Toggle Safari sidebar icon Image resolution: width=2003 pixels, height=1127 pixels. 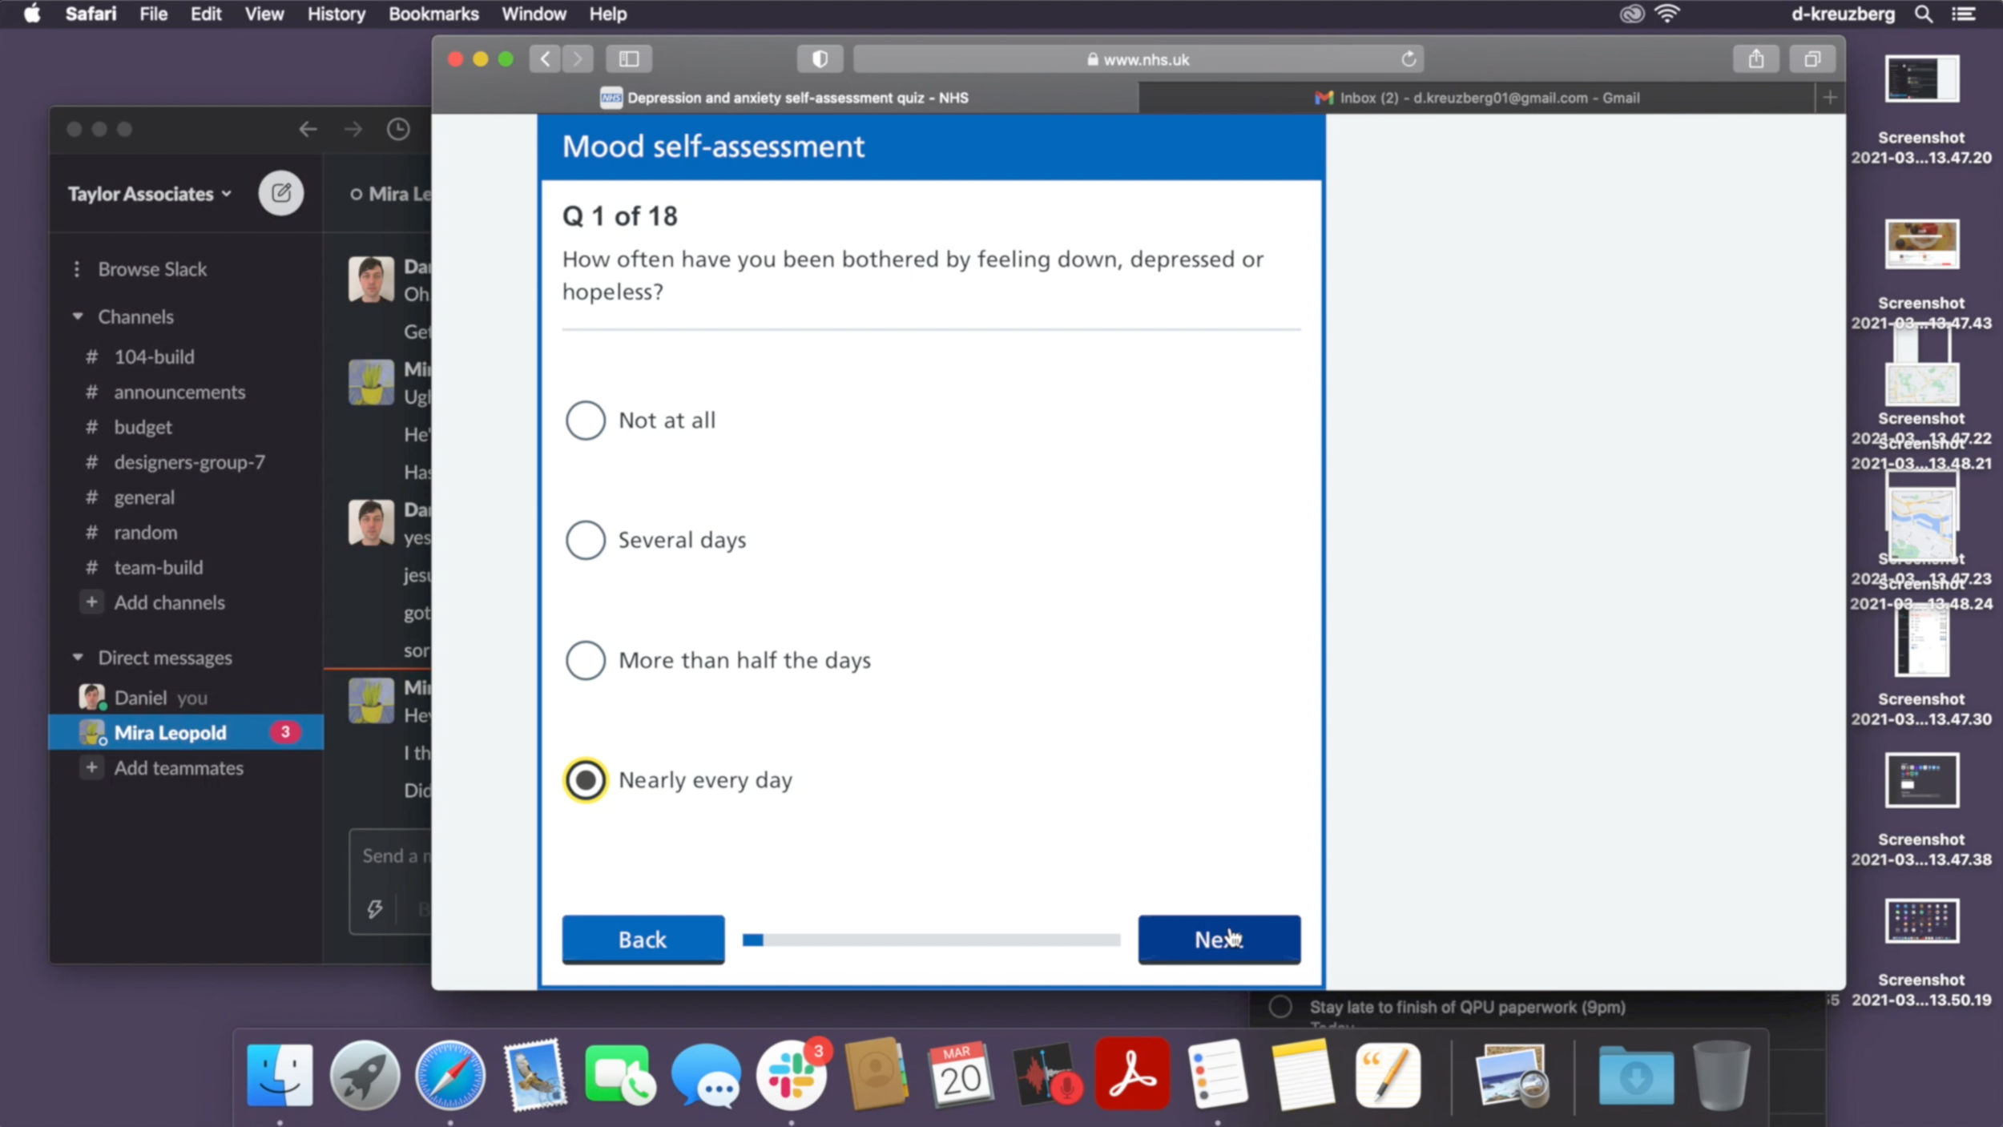click(x=629, y=59)
